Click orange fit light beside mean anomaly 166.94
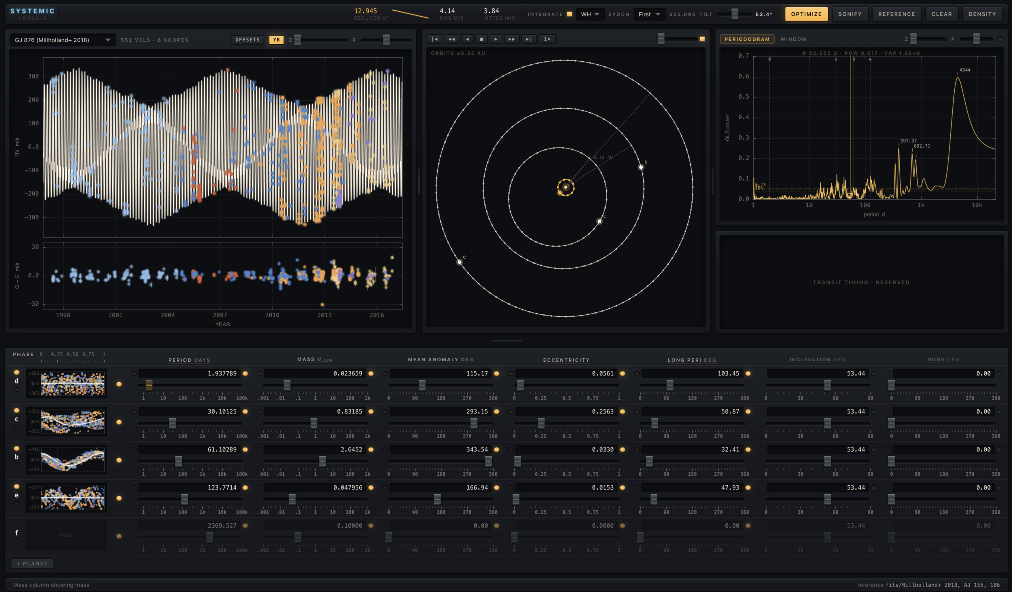The width and height of the screenshot is (1012, 592). [x=497, y=488]
